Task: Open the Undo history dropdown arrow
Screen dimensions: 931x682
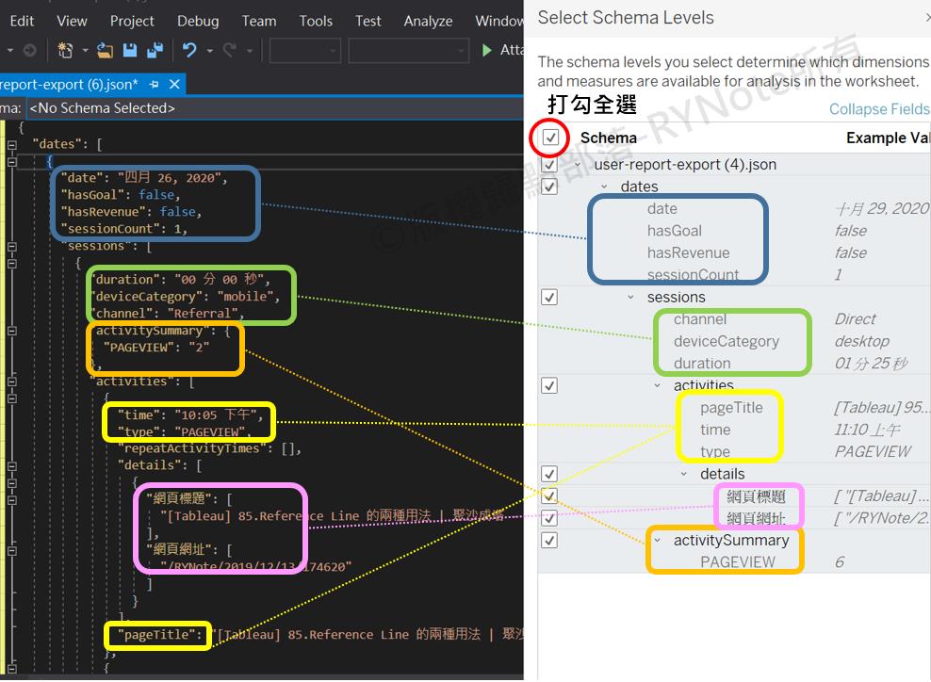Action: coord(209,51)
